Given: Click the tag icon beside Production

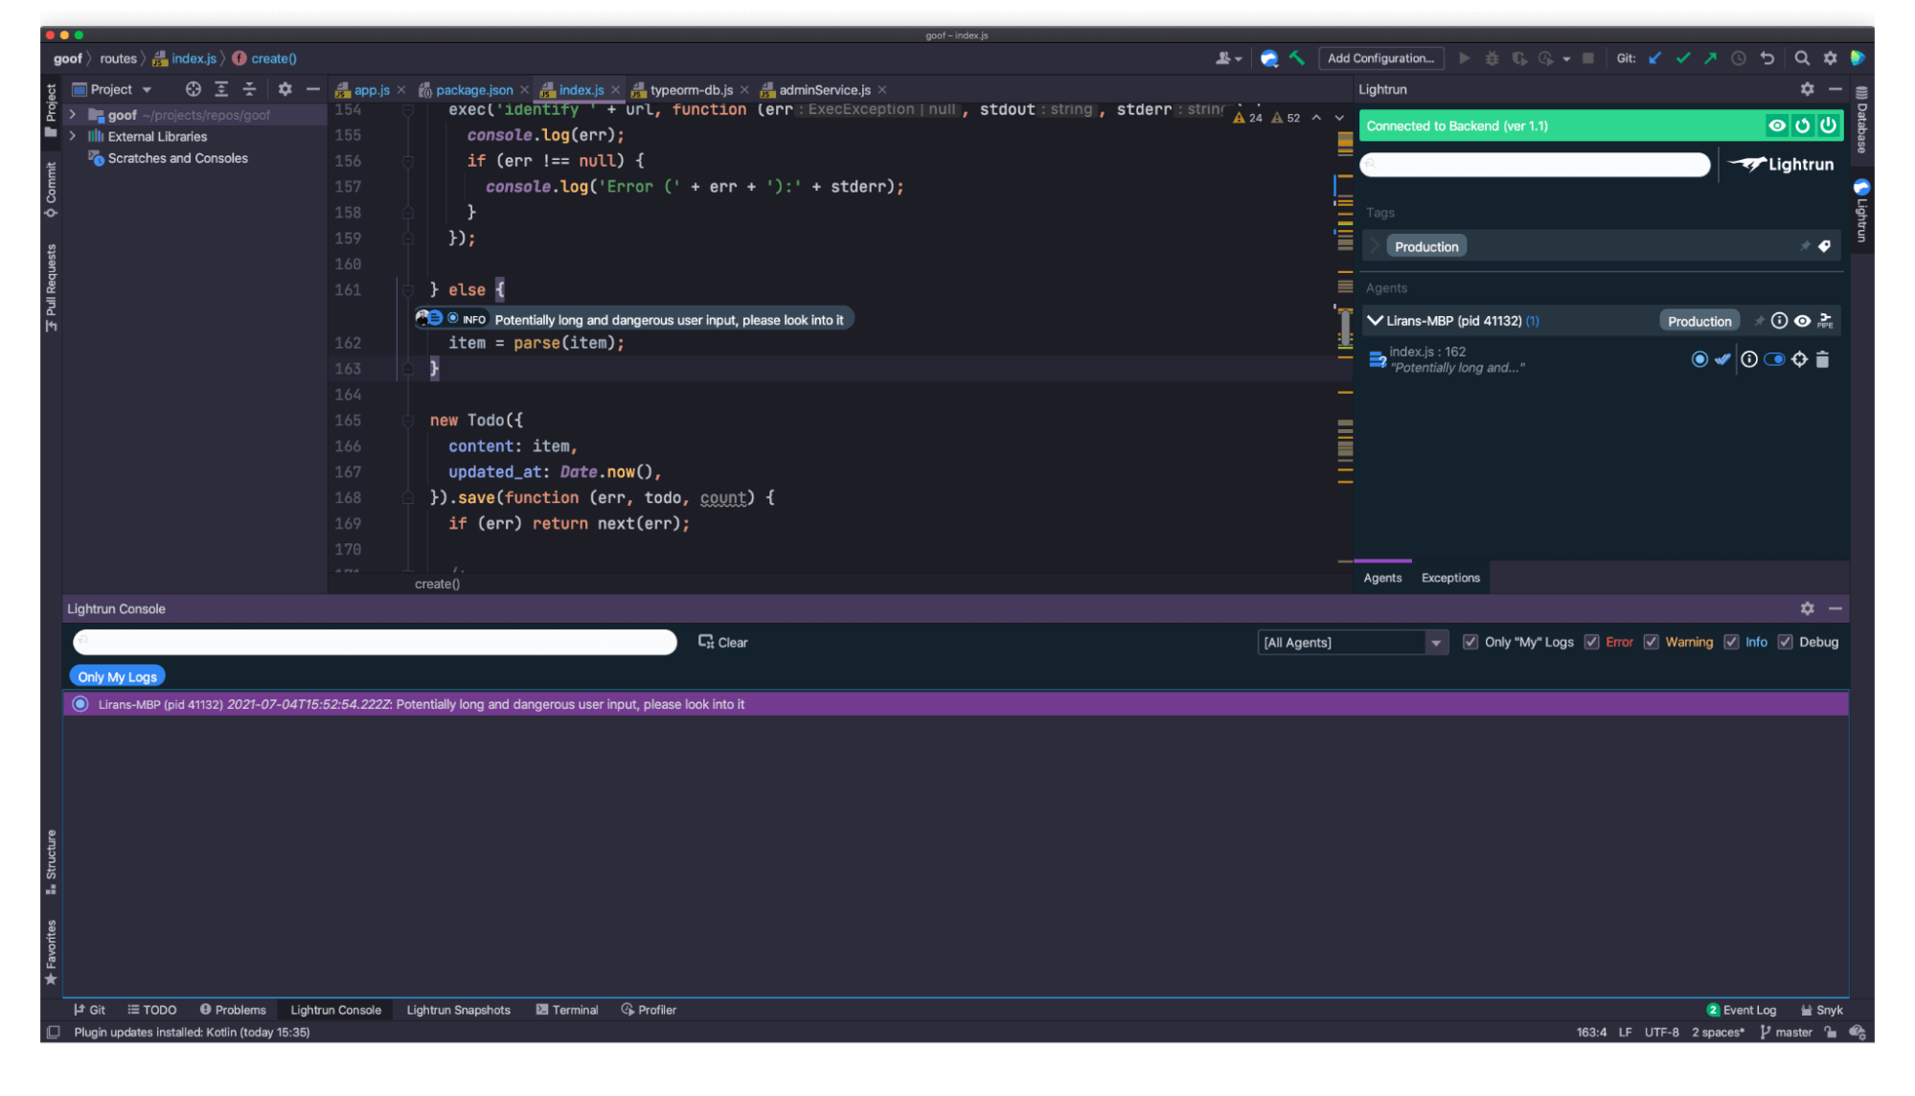Looking at the screenshot, I should [x=1824, y=245].
